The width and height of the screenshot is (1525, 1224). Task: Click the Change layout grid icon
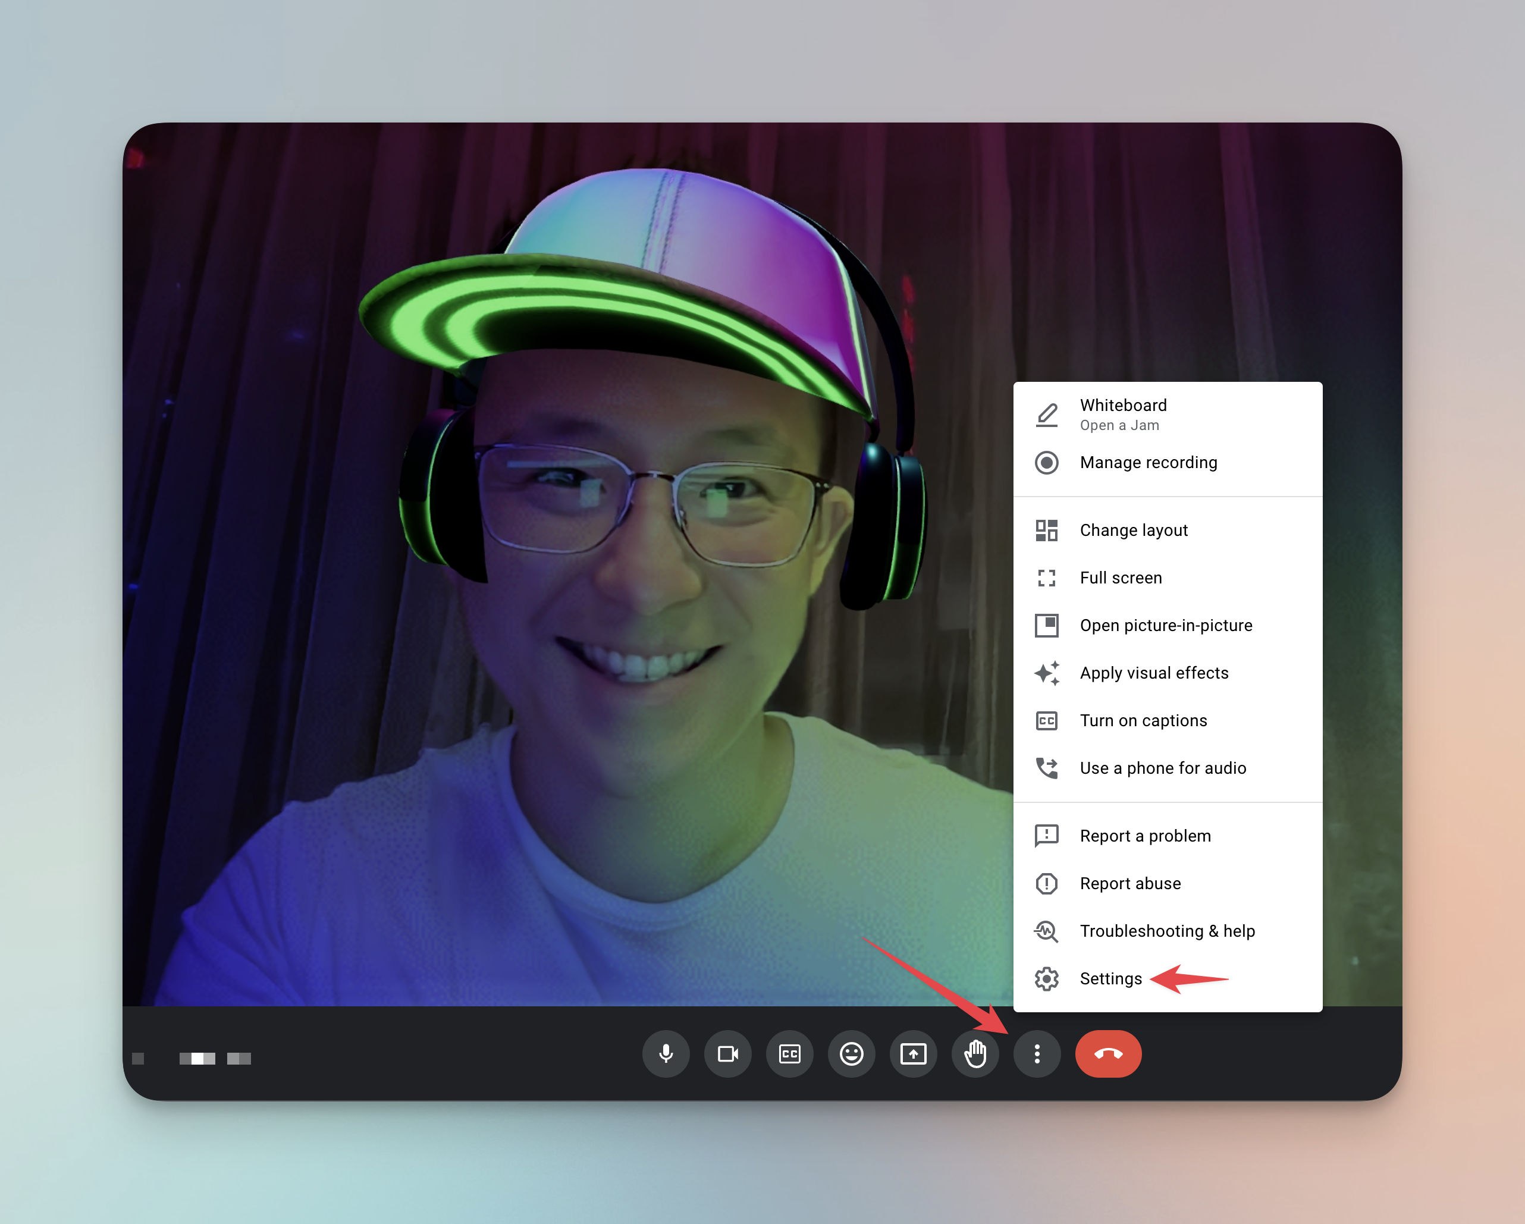(1047, 531)
